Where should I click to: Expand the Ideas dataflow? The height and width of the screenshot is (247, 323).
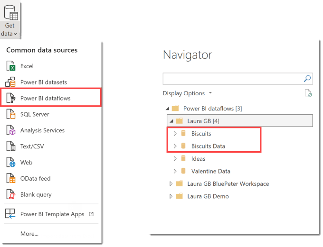click(x=175, y=159)
